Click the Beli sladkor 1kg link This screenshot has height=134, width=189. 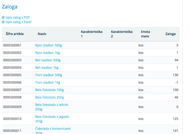pos(47,68)
